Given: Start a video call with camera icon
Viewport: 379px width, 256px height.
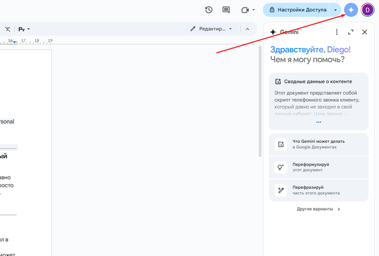Looking at the screenshot, I should tap(245, 10).
